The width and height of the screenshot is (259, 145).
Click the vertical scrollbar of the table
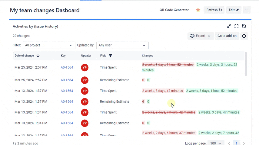(246, 64)
